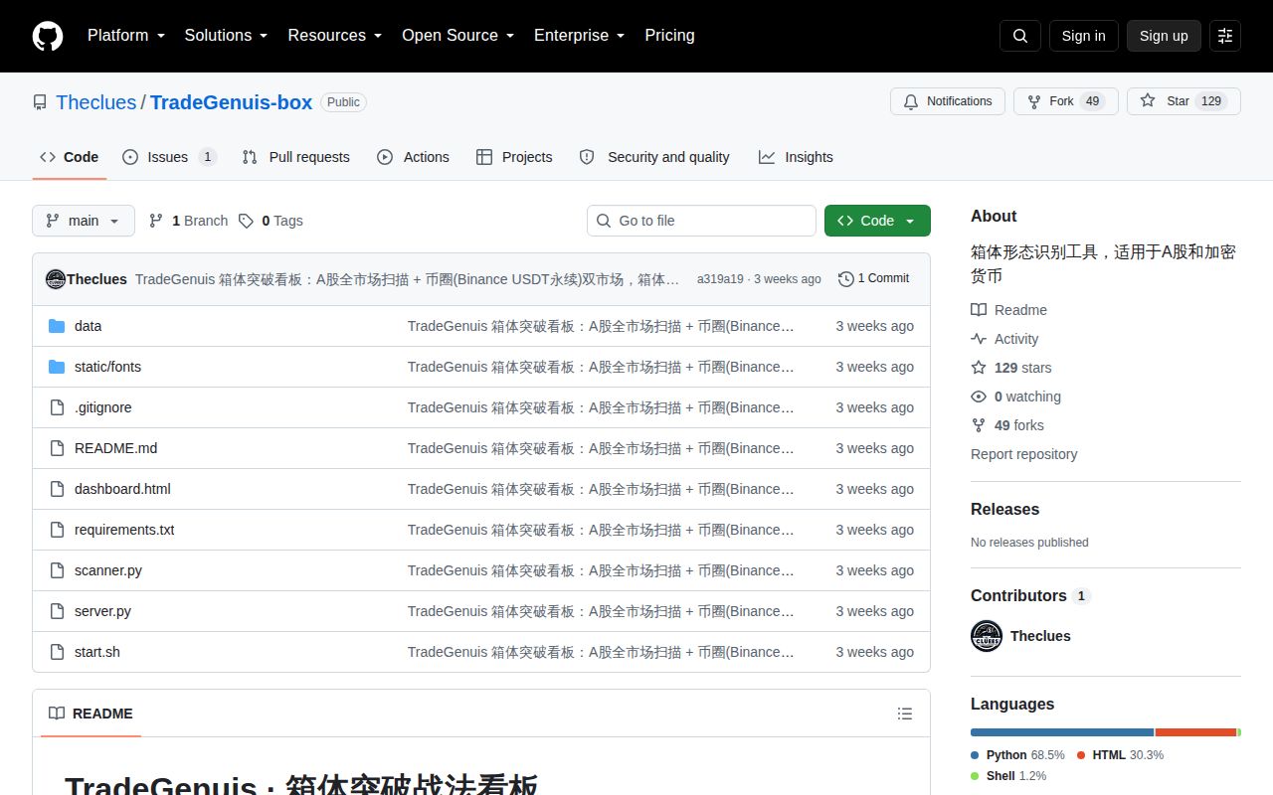Open the TradeGenuis-box repository link
The width and height of the screenshot is (1273, 795).
[231, 102]
